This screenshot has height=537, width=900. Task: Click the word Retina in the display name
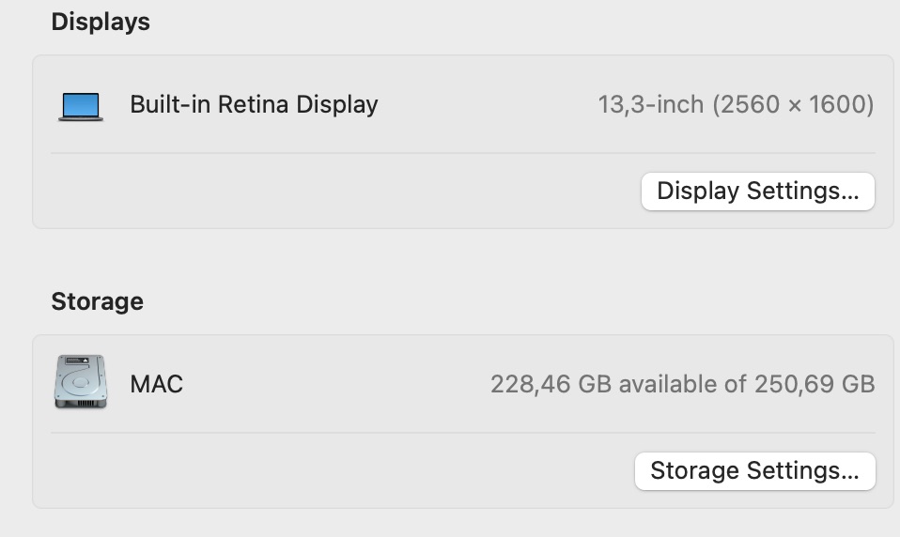255,104
